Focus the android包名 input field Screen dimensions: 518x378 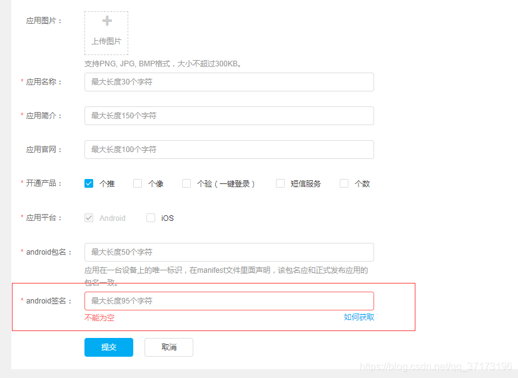[229, 252]
